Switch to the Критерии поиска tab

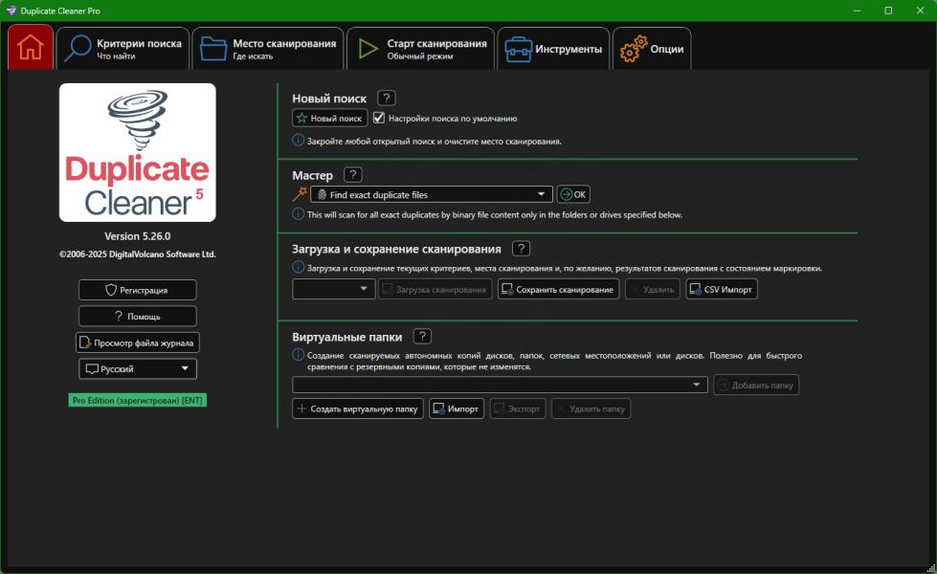(x=123, y=49)
